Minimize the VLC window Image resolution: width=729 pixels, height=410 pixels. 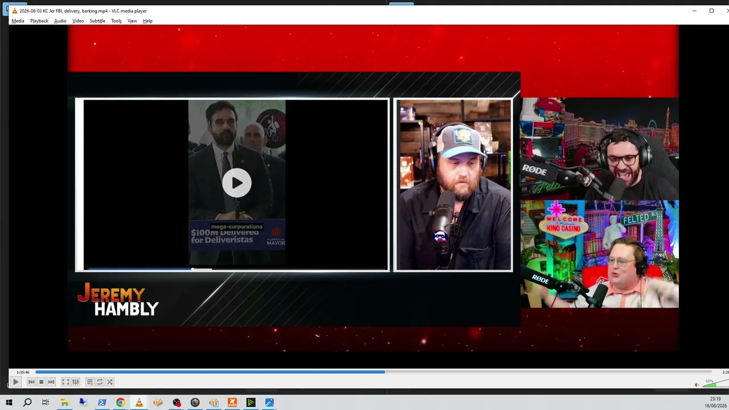click(x=694, y=11)
